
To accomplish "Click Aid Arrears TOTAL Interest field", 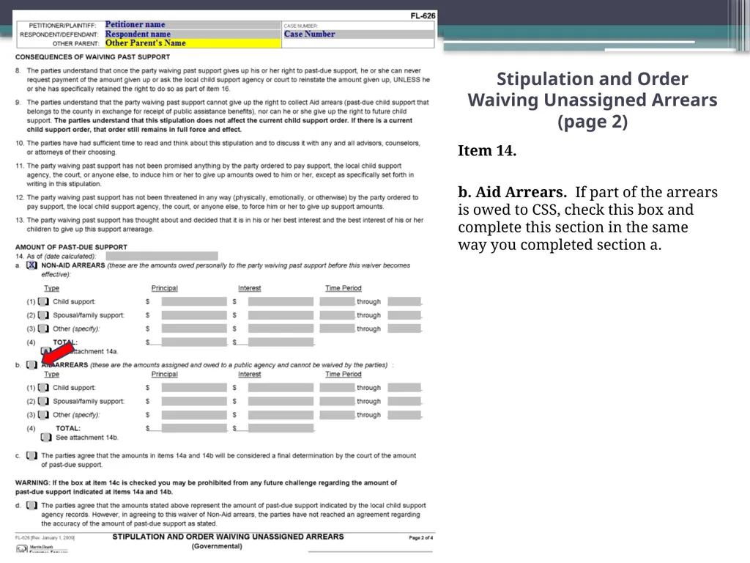I will pyautogui.click(x=281, y=428).
